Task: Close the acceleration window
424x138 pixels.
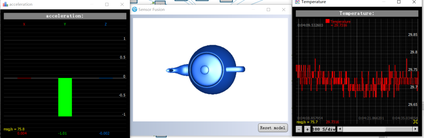Action: pyautogui.click(x=122, y=4)
